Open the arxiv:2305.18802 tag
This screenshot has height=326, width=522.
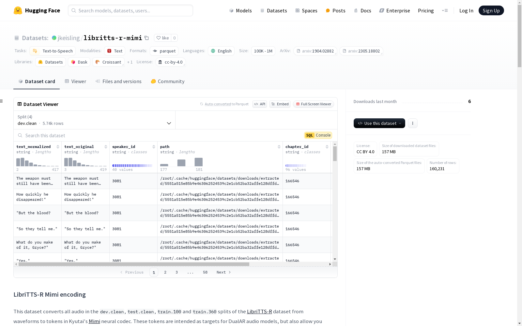[361, 51]
